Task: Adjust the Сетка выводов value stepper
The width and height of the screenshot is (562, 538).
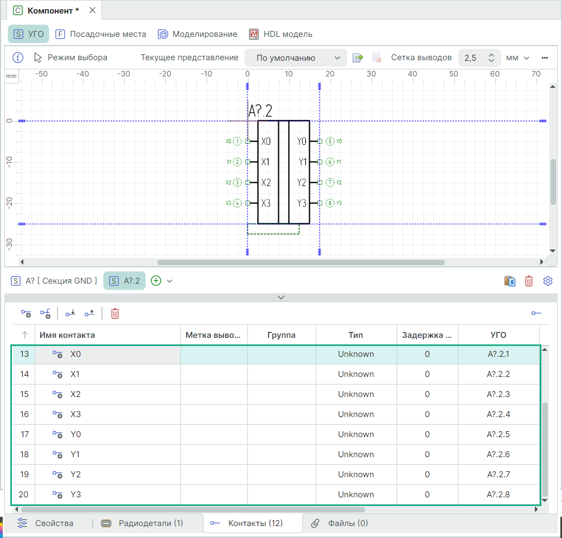Action: coord(491,57)
